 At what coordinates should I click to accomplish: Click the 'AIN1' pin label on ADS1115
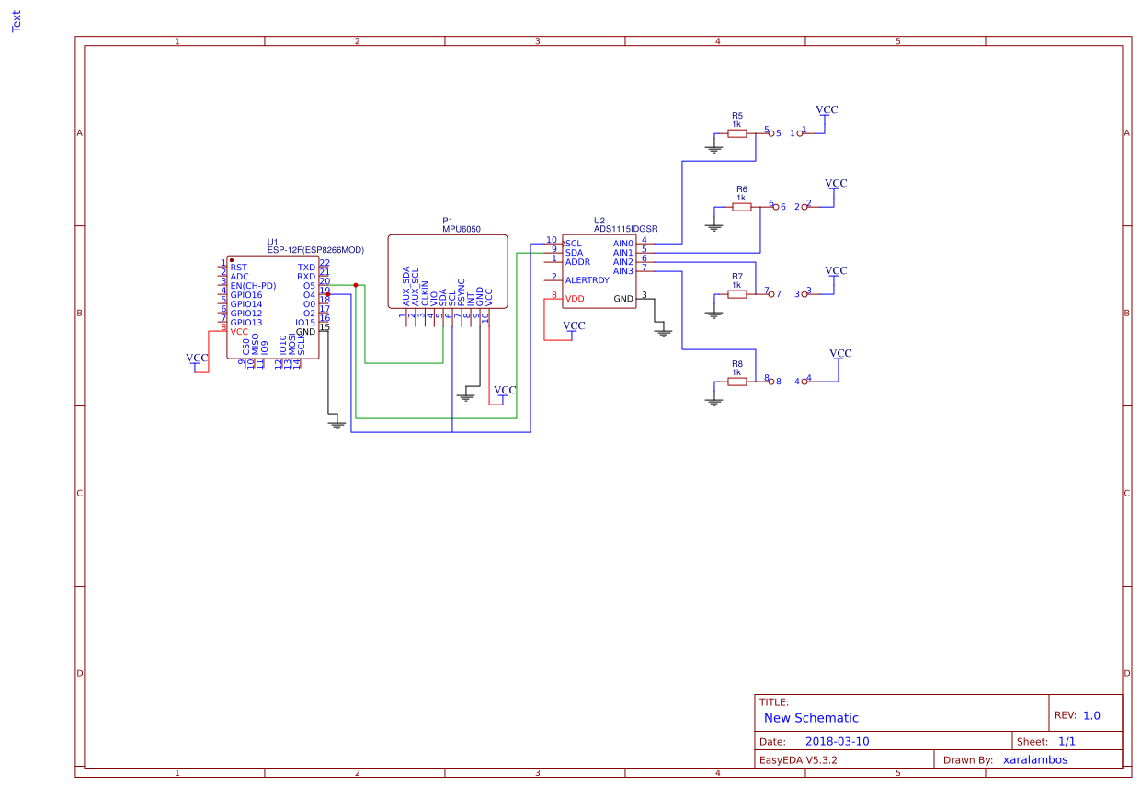tap(623, 253)
